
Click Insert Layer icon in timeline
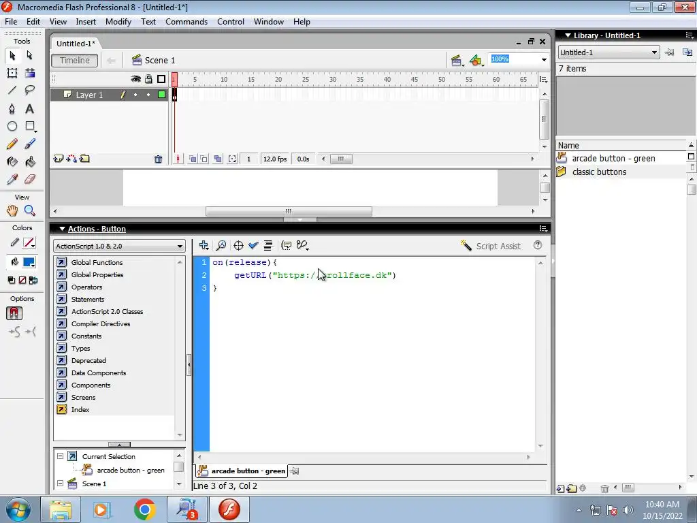coord(59,159)
